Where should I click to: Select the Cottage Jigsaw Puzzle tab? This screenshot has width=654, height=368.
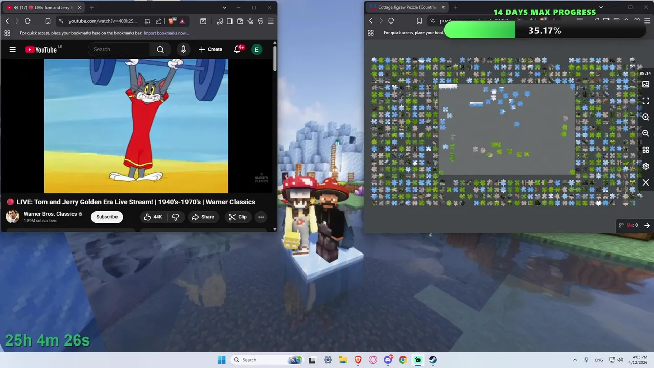406,8
